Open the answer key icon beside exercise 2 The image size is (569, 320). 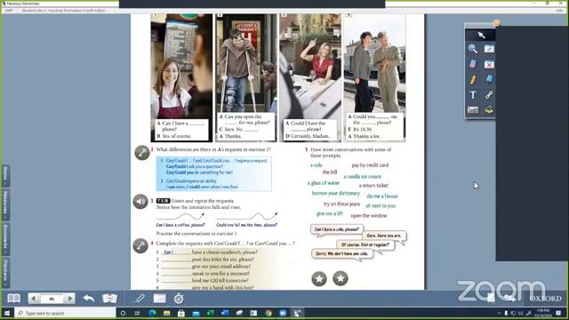[141, 153]
